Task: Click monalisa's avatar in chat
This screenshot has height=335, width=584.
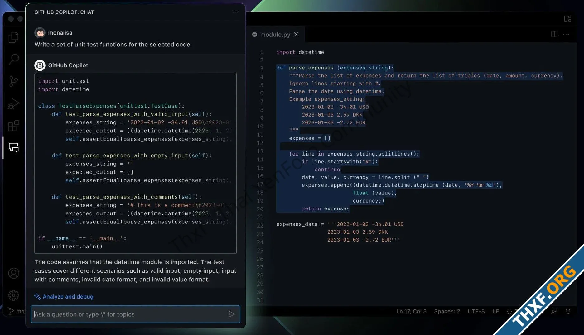Action: 40,33
